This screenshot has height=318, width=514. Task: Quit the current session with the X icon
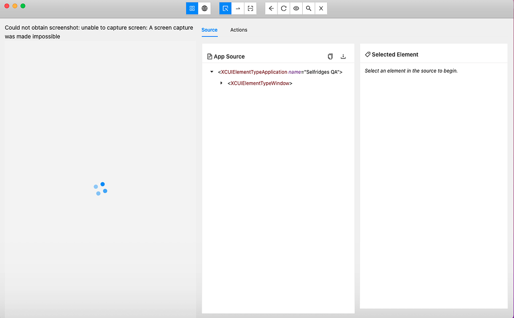[x=321, y=8]
